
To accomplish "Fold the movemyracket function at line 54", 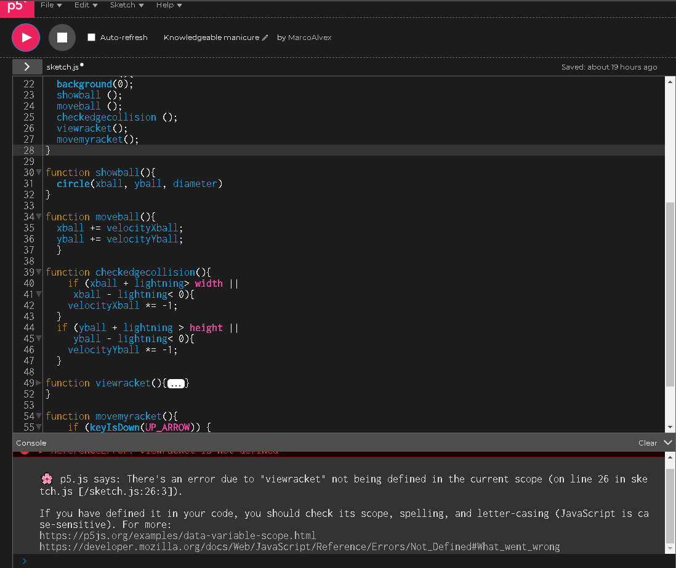I will 39,416.
